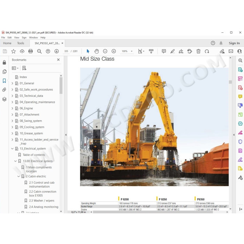Open 1 Main components location bookmark

pyautogui.click(x=39, y=169)
